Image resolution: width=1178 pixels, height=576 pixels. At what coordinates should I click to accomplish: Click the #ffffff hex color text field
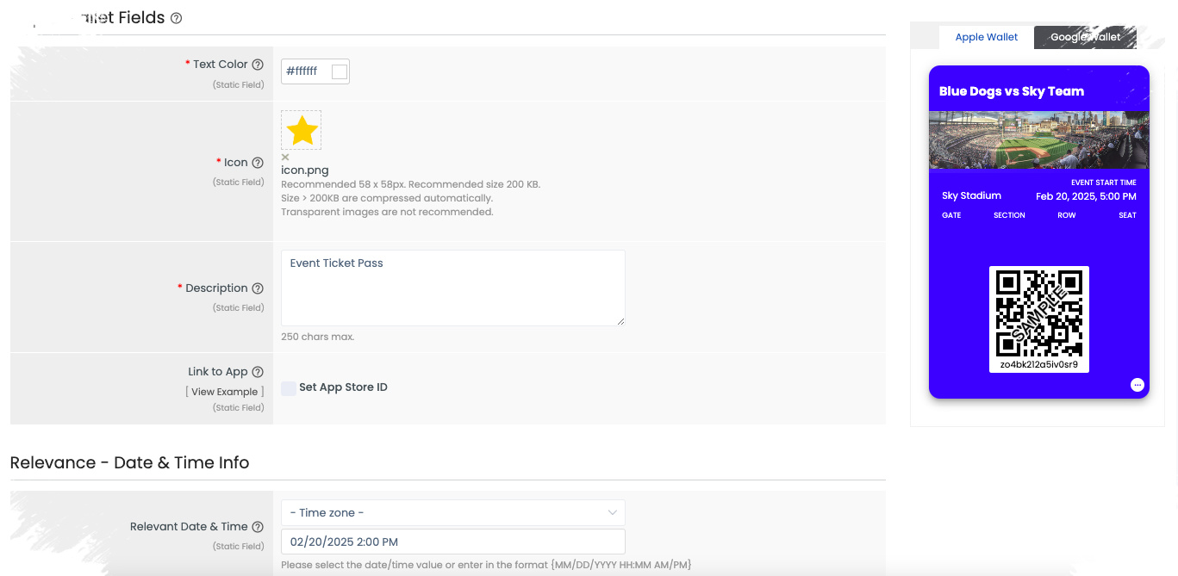pos(306,71)
